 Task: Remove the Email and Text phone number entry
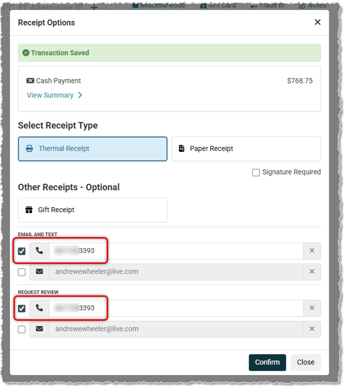[x=312, y=251]
